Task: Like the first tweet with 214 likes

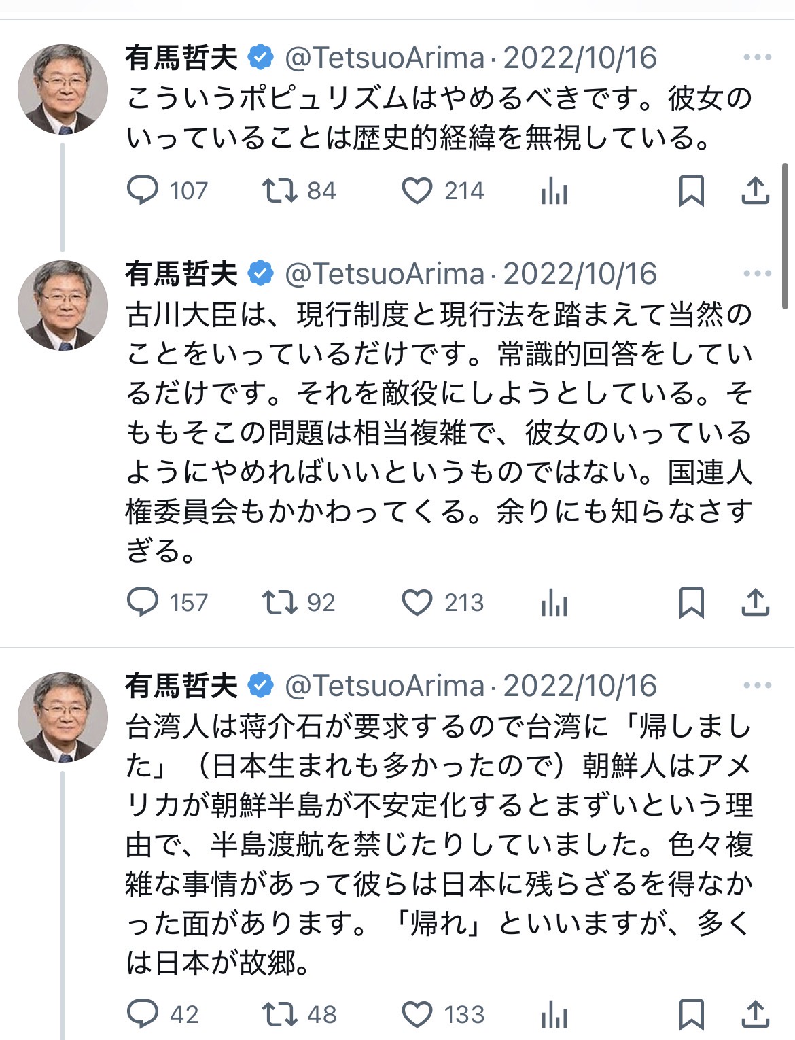Action: (x=417, y=191)
